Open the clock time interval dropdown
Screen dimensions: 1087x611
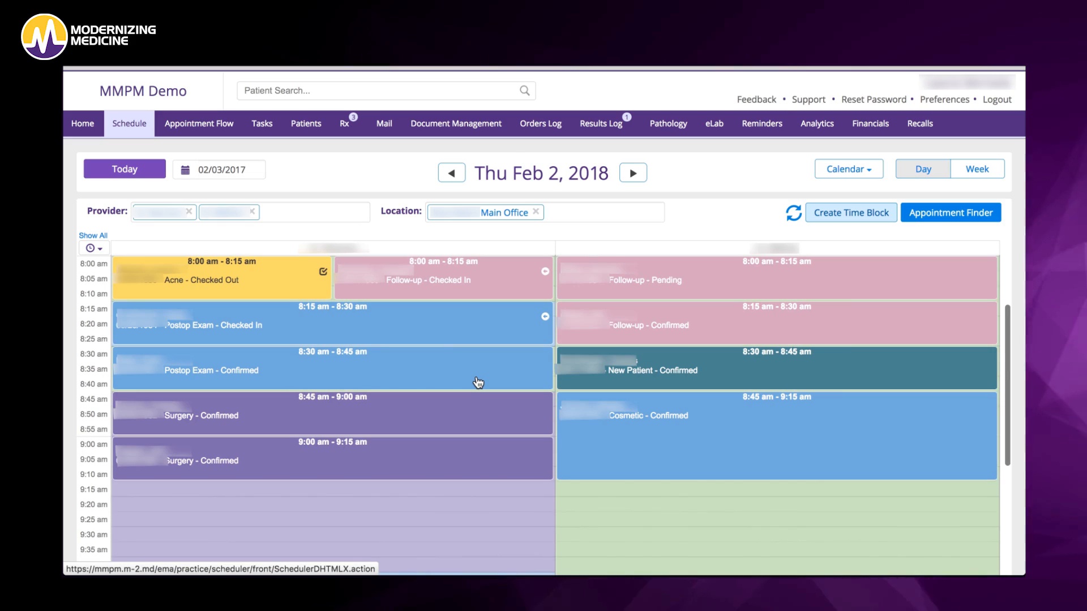click(94, 248)
